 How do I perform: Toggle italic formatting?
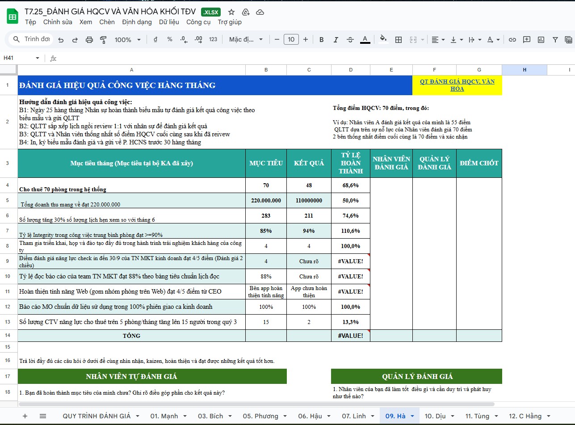336,39
